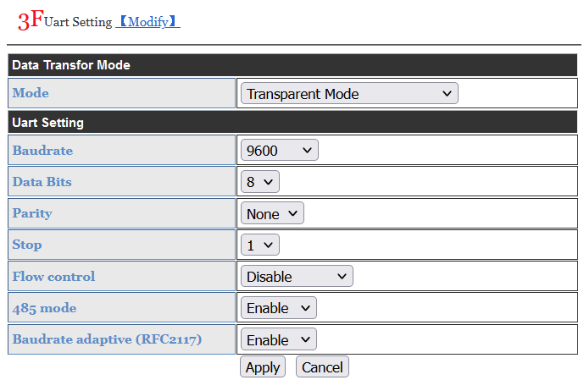The image size is (584, 380).
Task: Open the Data Bits value dropdown
Action: [259, 182]
